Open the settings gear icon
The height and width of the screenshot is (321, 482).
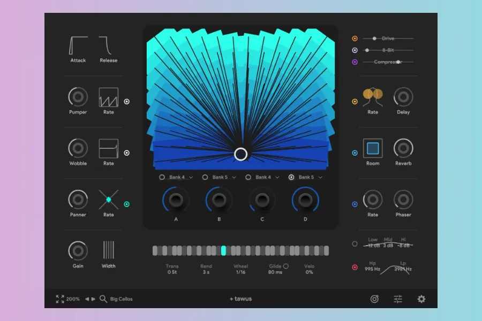[421, 299]
